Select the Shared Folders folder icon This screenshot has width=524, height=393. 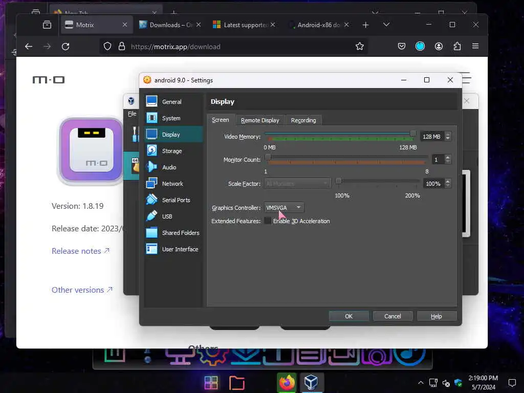coord(151,233)
